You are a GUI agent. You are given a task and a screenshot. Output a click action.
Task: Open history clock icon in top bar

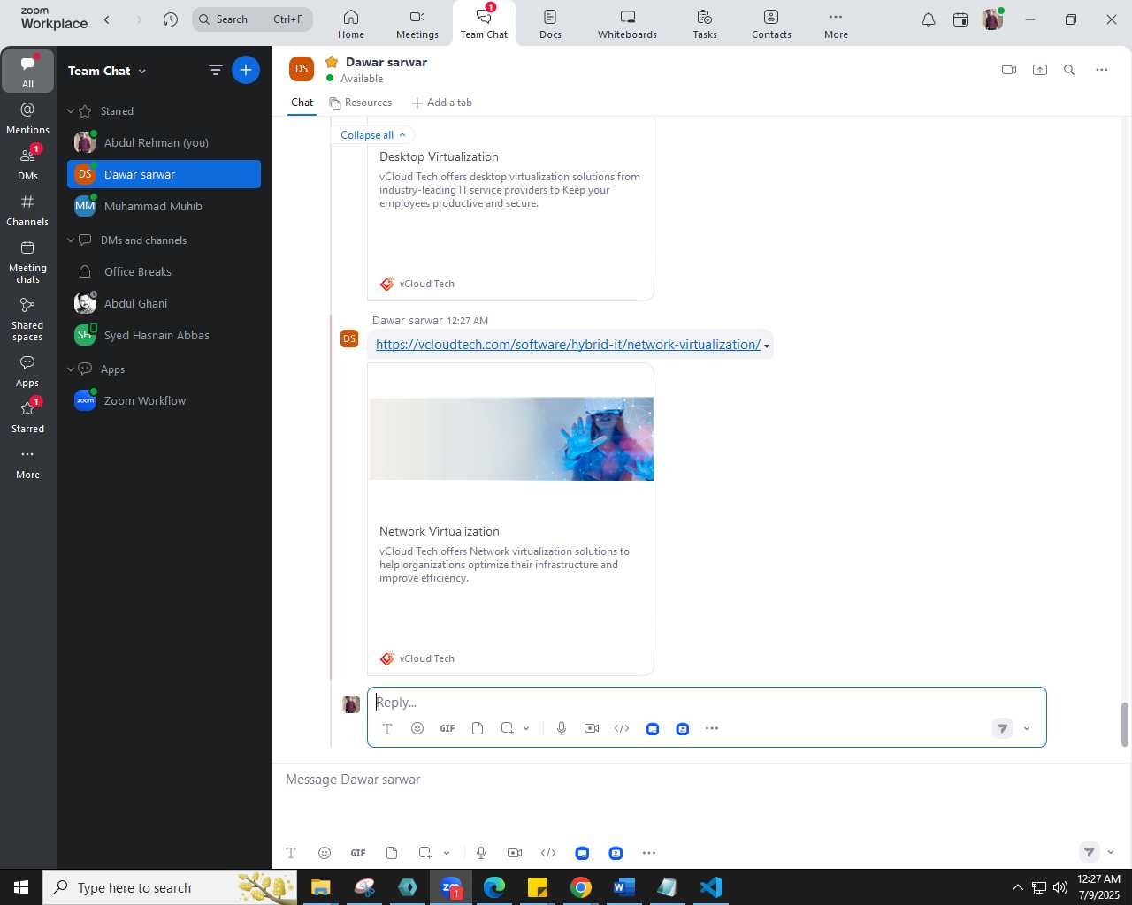click(171, 19)
